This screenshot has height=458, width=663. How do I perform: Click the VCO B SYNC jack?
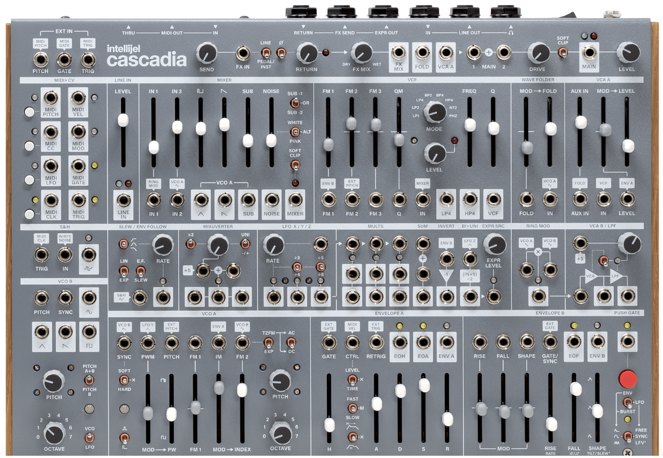[x=65, y=298]
